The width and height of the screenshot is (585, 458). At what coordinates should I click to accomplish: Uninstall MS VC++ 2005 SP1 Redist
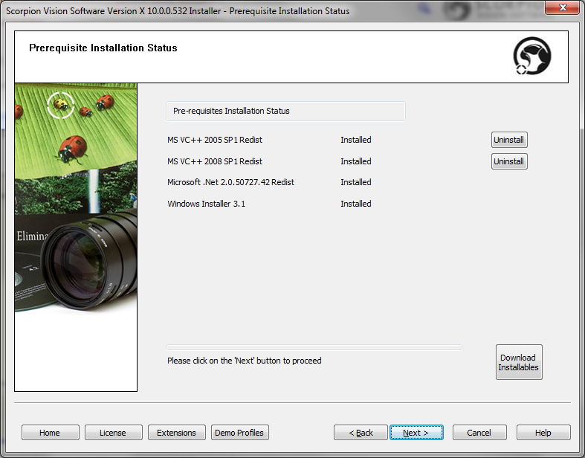point(509,140)
